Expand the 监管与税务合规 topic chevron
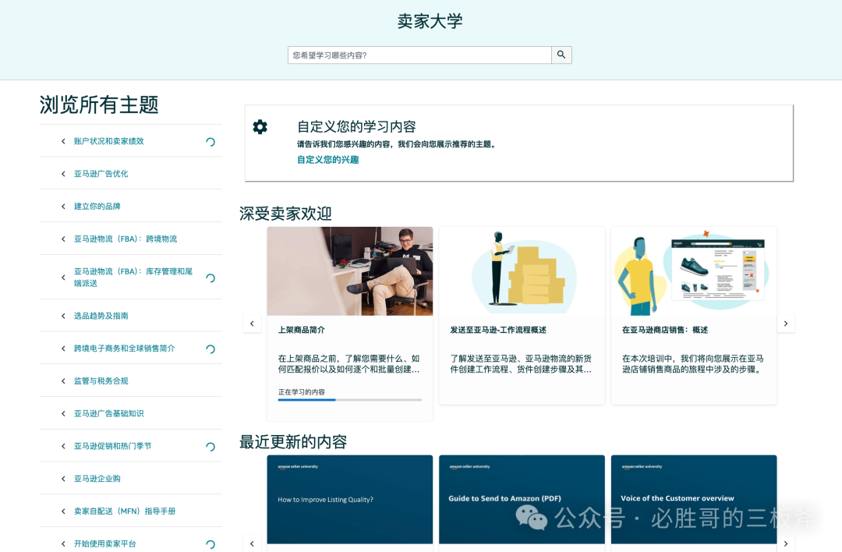This screenshot has width=842, height=552. (x=63, y=381)
